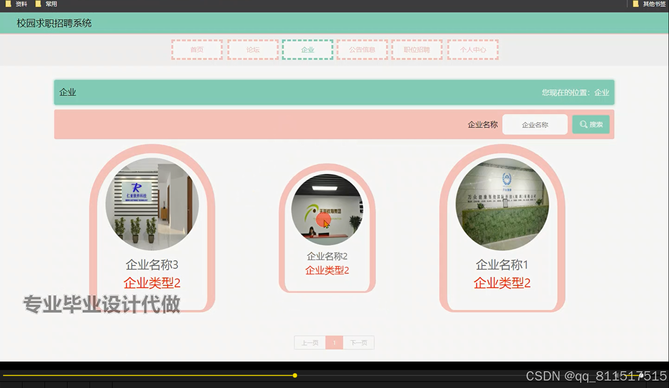Image resolution: width=669 pixels, height=388 pixels.
Task: Select the 企业 navigation tab
Action: (x=307, y=49)
